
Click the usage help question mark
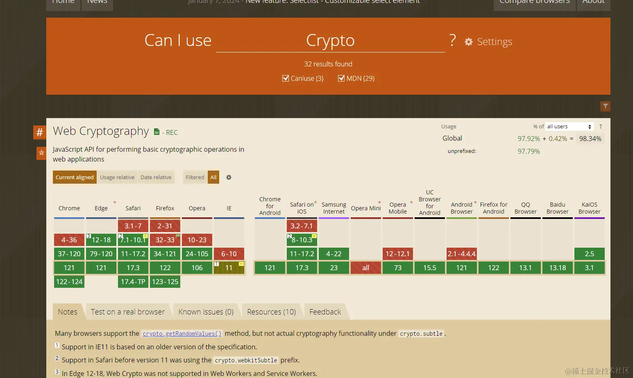pyautogui.click(x=601, y=127)
